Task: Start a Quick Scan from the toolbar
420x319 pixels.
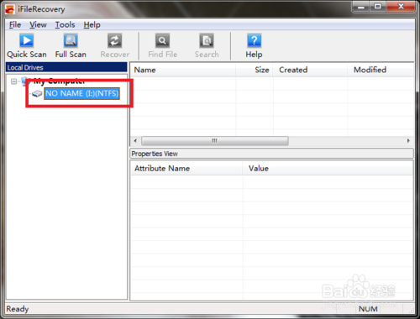Action: pyautogui.click(x=27, y=41)
